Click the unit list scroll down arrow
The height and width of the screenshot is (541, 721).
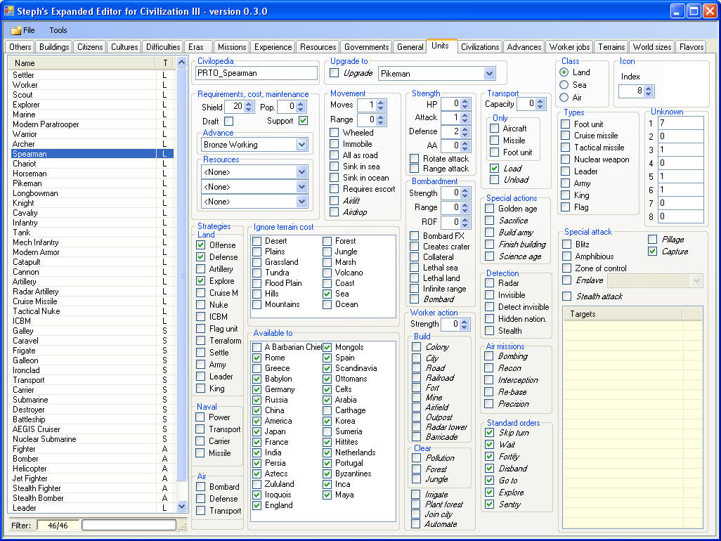[x=181, y=506]
